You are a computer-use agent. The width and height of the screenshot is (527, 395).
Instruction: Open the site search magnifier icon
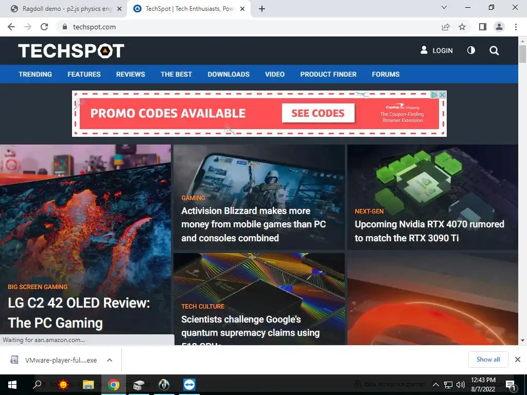coord(494,51)
